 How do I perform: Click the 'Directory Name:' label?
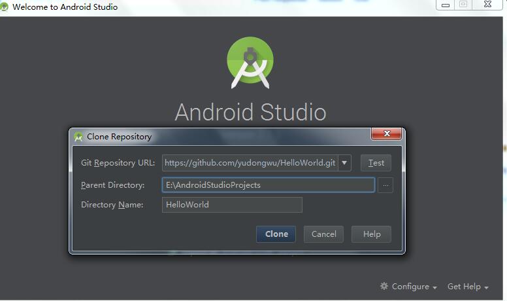112,205
